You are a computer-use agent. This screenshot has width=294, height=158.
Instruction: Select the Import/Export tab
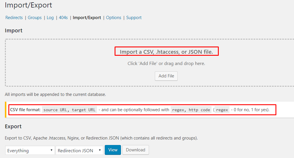click(87, 18)
